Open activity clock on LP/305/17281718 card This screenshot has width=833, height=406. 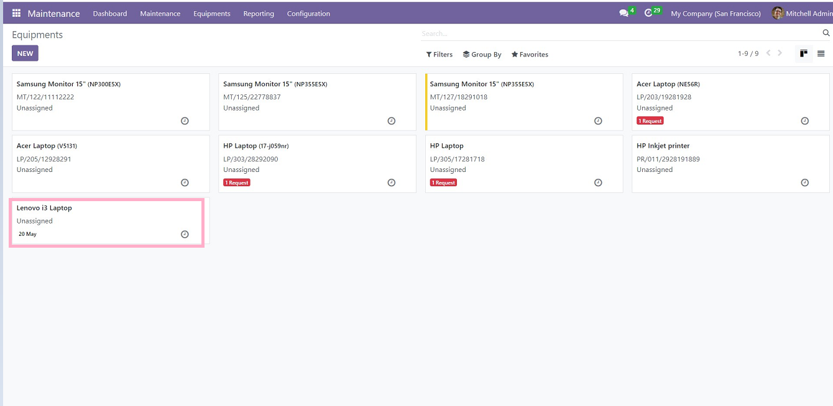pyautogui.click(x=598, y=183)
